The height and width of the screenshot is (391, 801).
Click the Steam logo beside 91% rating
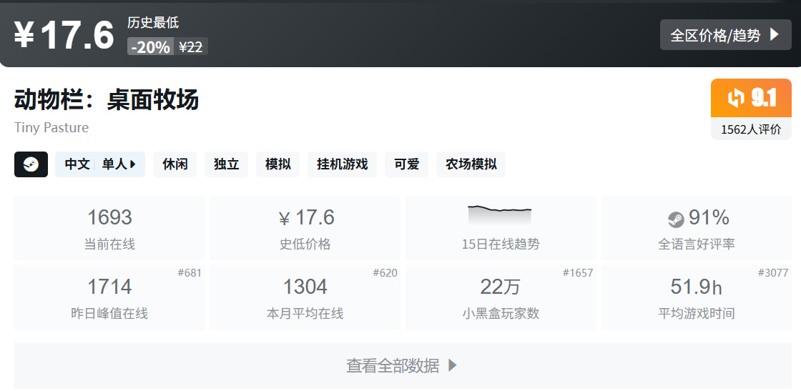click(676, 219)
